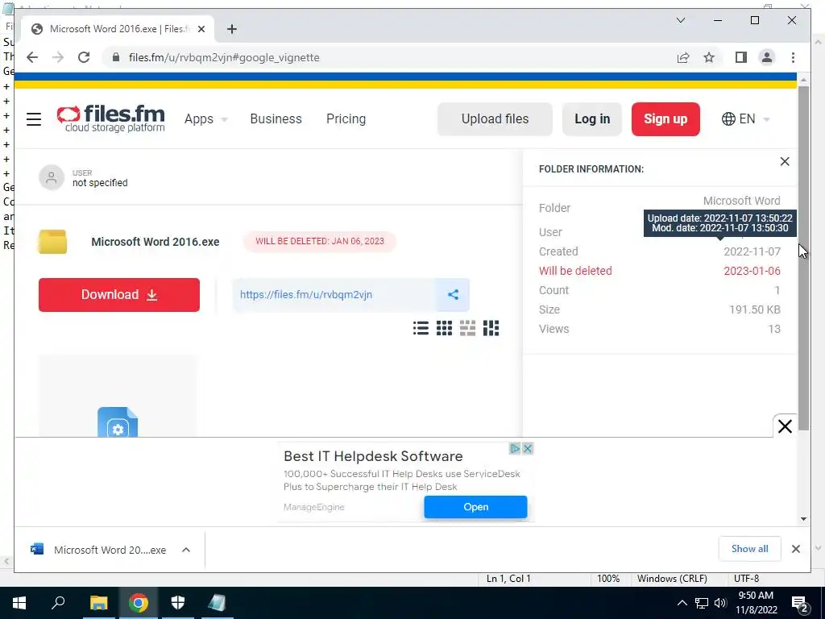Screen dimensions: 825x619
Task: Show hidden tray icons
Action: click(x=682, y=603)
